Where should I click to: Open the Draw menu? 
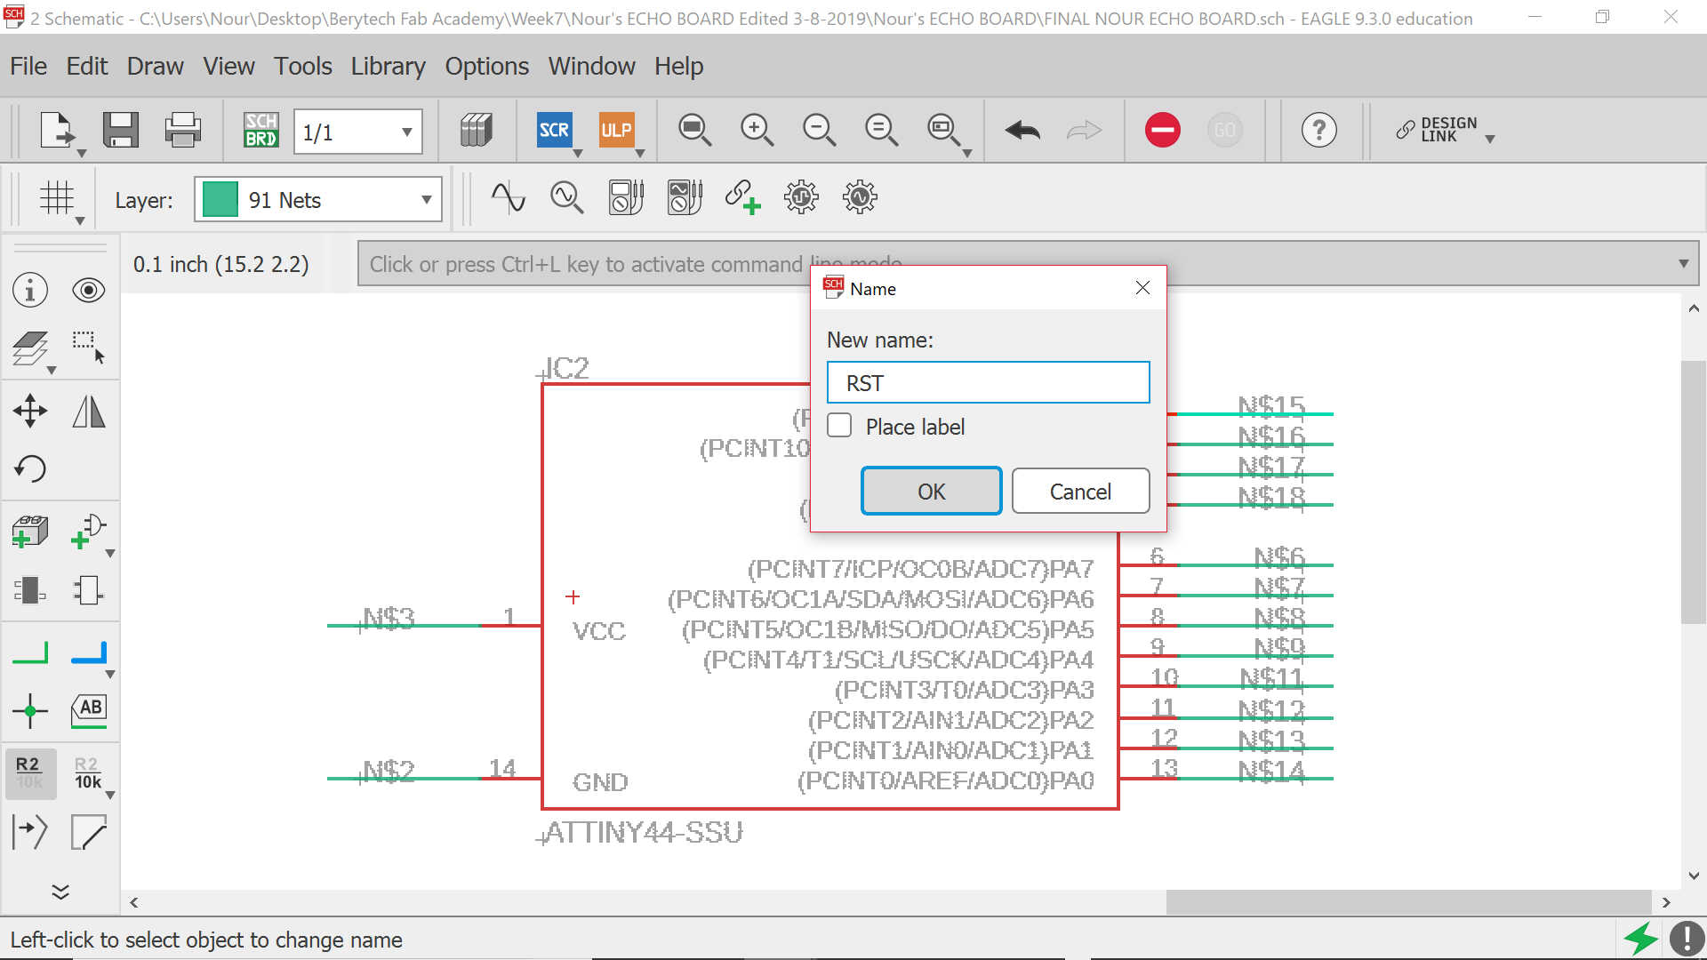pos(155,66)
